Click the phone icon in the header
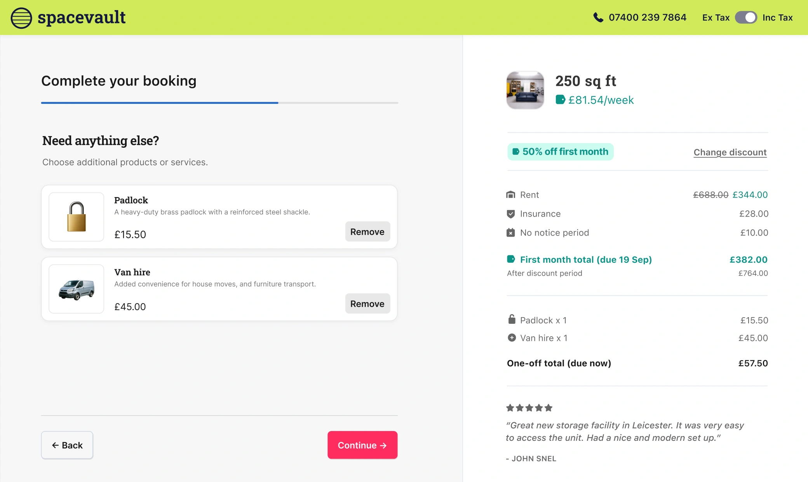 tap(598, 17)
